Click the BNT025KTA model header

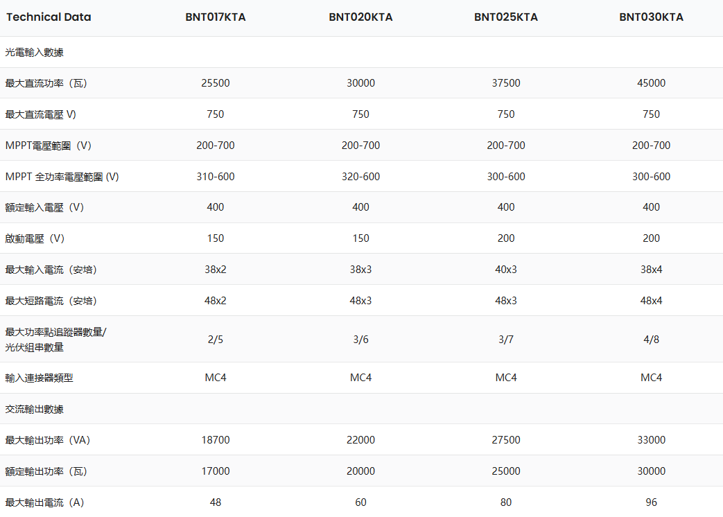pyautogui.click(x=506, y=17)
